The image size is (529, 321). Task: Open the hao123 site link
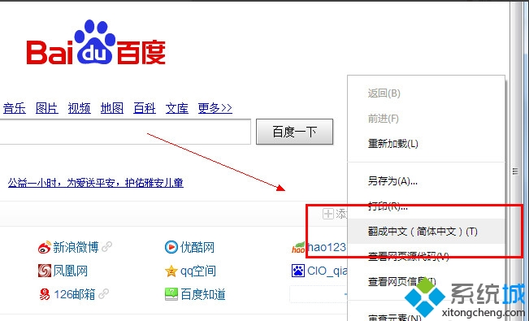tap(327, 247)
